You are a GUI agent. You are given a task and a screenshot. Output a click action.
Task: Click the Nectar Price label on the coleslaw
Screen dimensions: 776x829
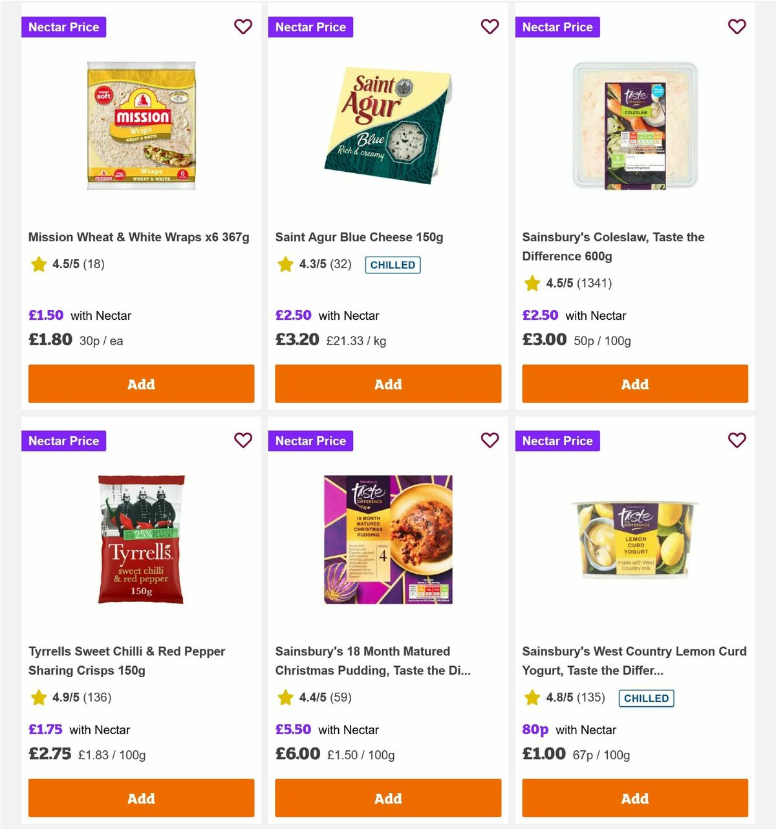tap(557, 26)
